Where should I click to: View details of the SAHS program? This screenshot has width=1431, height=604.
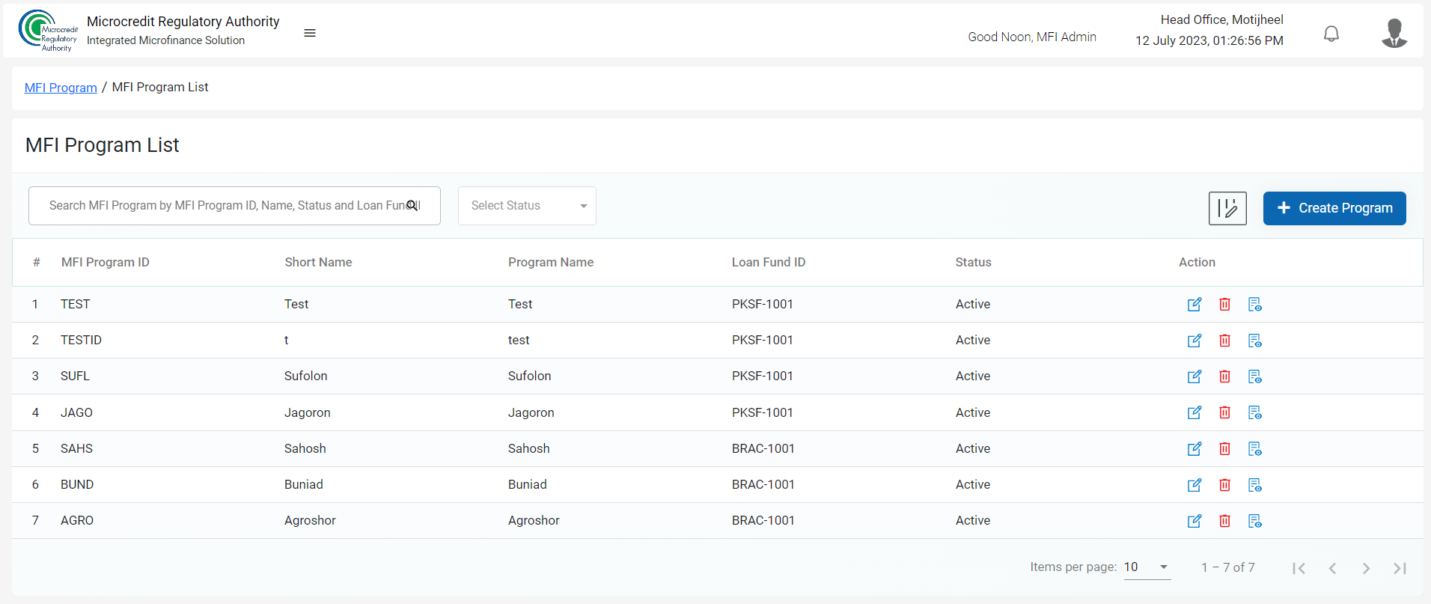[x=1255, y=449]
